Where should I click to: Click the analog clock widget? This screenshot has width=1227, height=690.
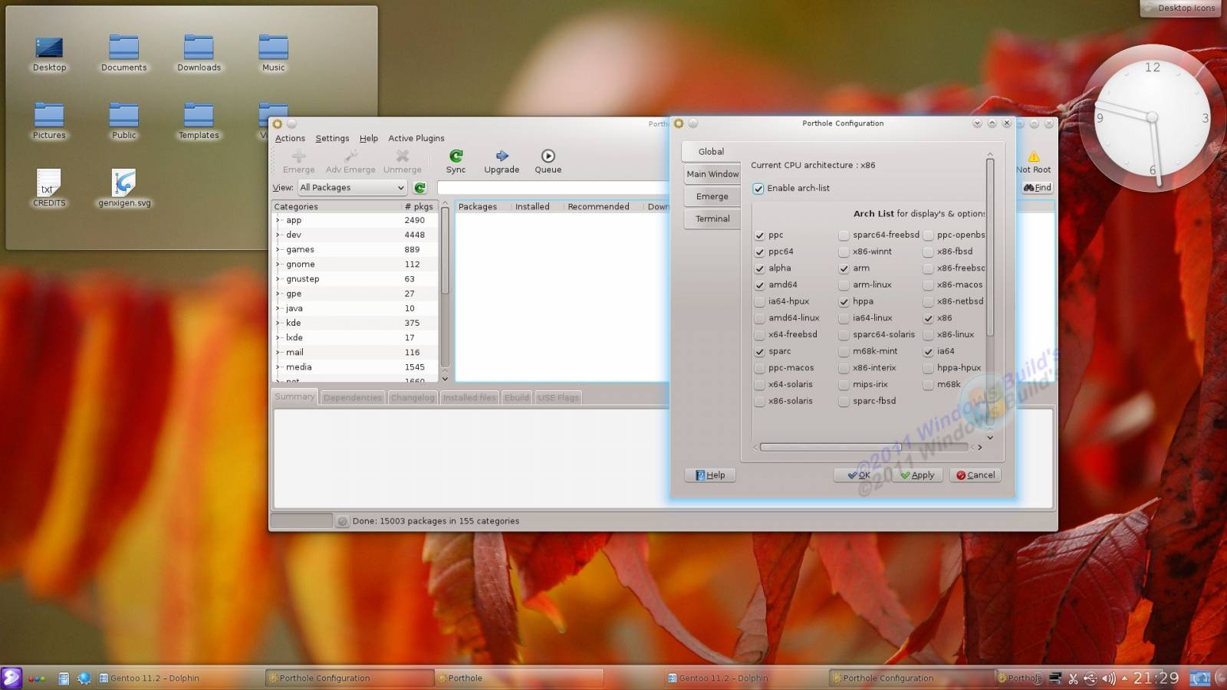(x=1151, y=117)
